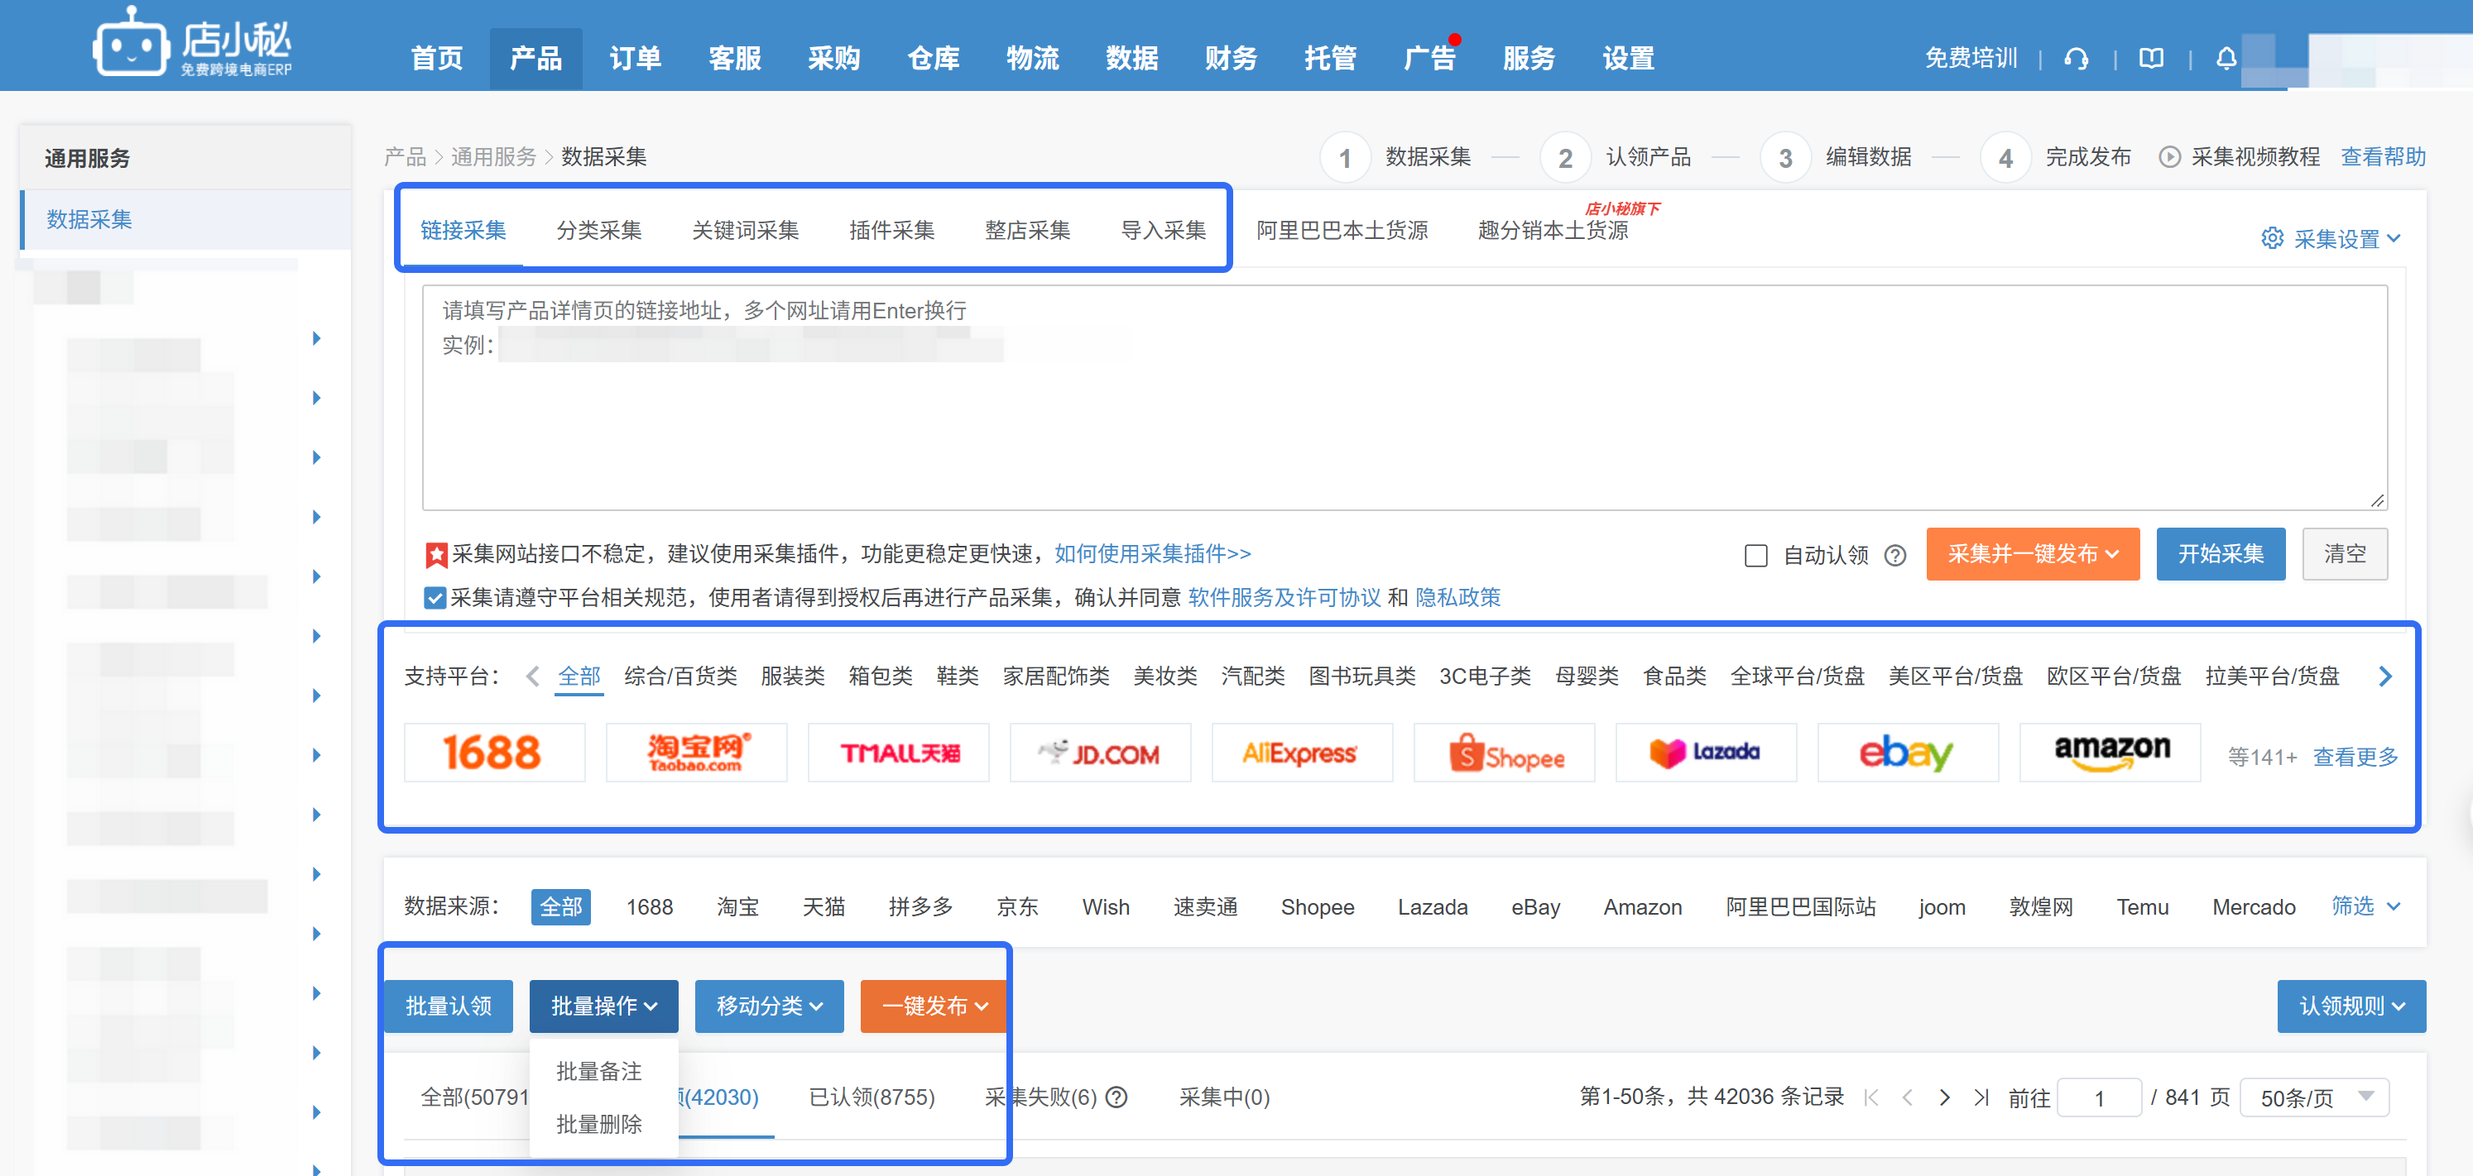Filter data source by 拼多多

(920, 906)
